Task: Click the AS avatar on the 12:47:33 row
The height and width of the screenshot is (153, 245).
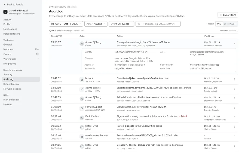Action: point(82,99)
